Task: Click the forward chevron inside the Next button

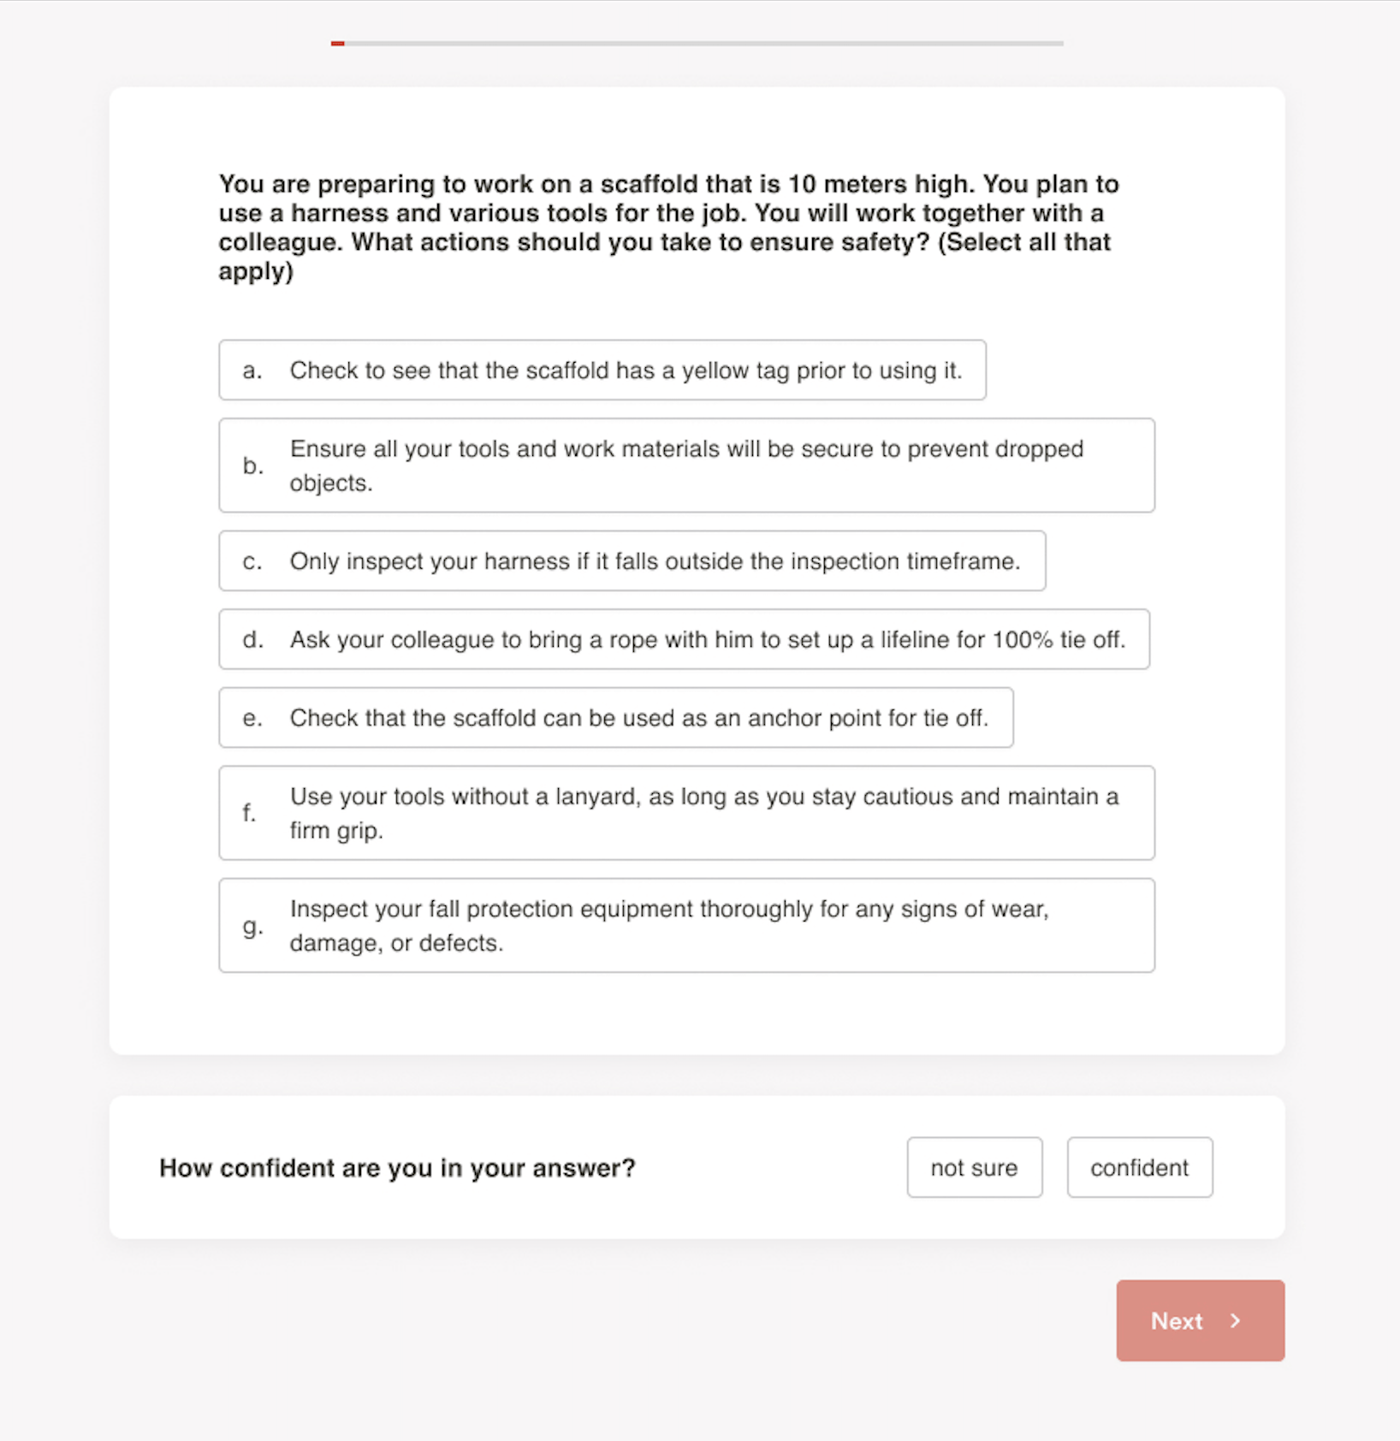Action: (x=1236, y=1321)
